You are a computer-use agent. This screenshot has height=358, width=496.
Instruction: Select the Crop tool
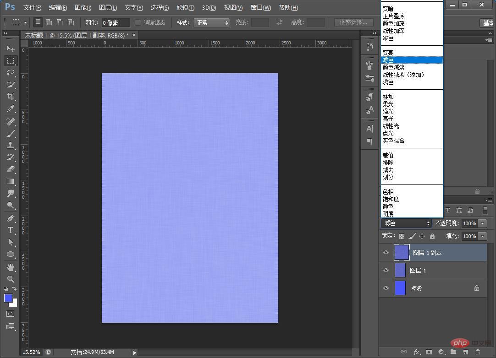[x=11, y=97]
